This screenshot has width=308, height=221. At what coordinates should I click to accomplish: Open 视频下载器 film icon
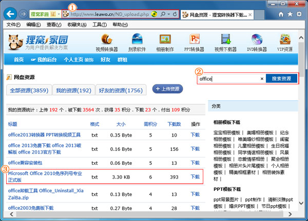225,39
